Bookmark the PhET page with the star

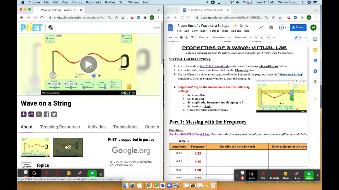tap(123, 18)
